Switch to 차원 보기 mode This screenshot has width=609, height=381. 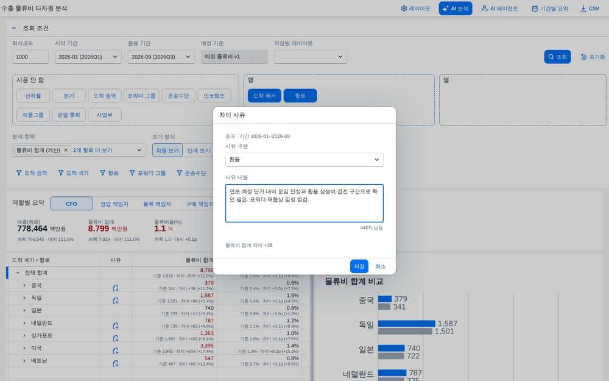point(167,151)
